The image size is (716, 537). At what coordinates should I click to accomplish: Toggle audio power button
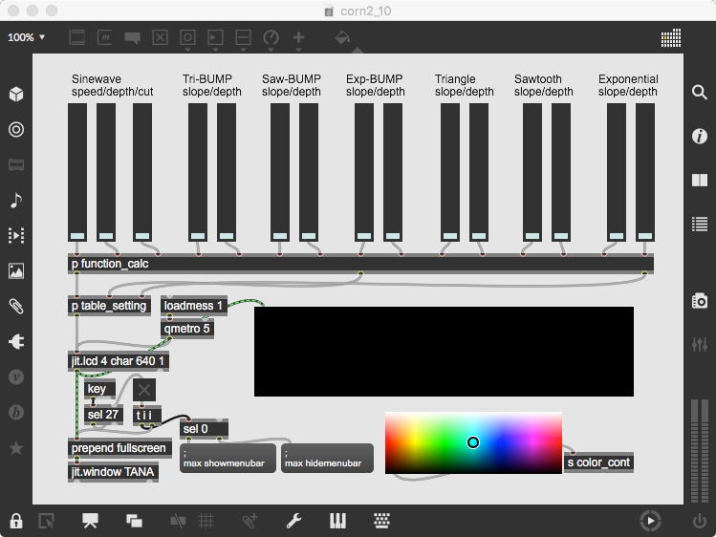(x=699, y=521)
